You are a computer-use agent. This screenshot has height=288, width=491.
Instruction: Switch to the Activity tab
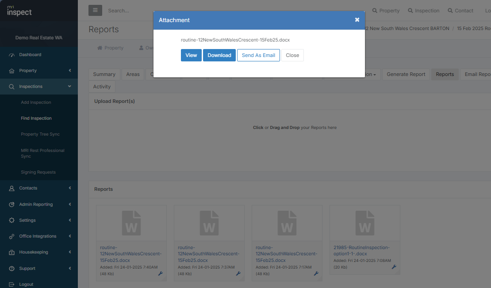point(102,87)
